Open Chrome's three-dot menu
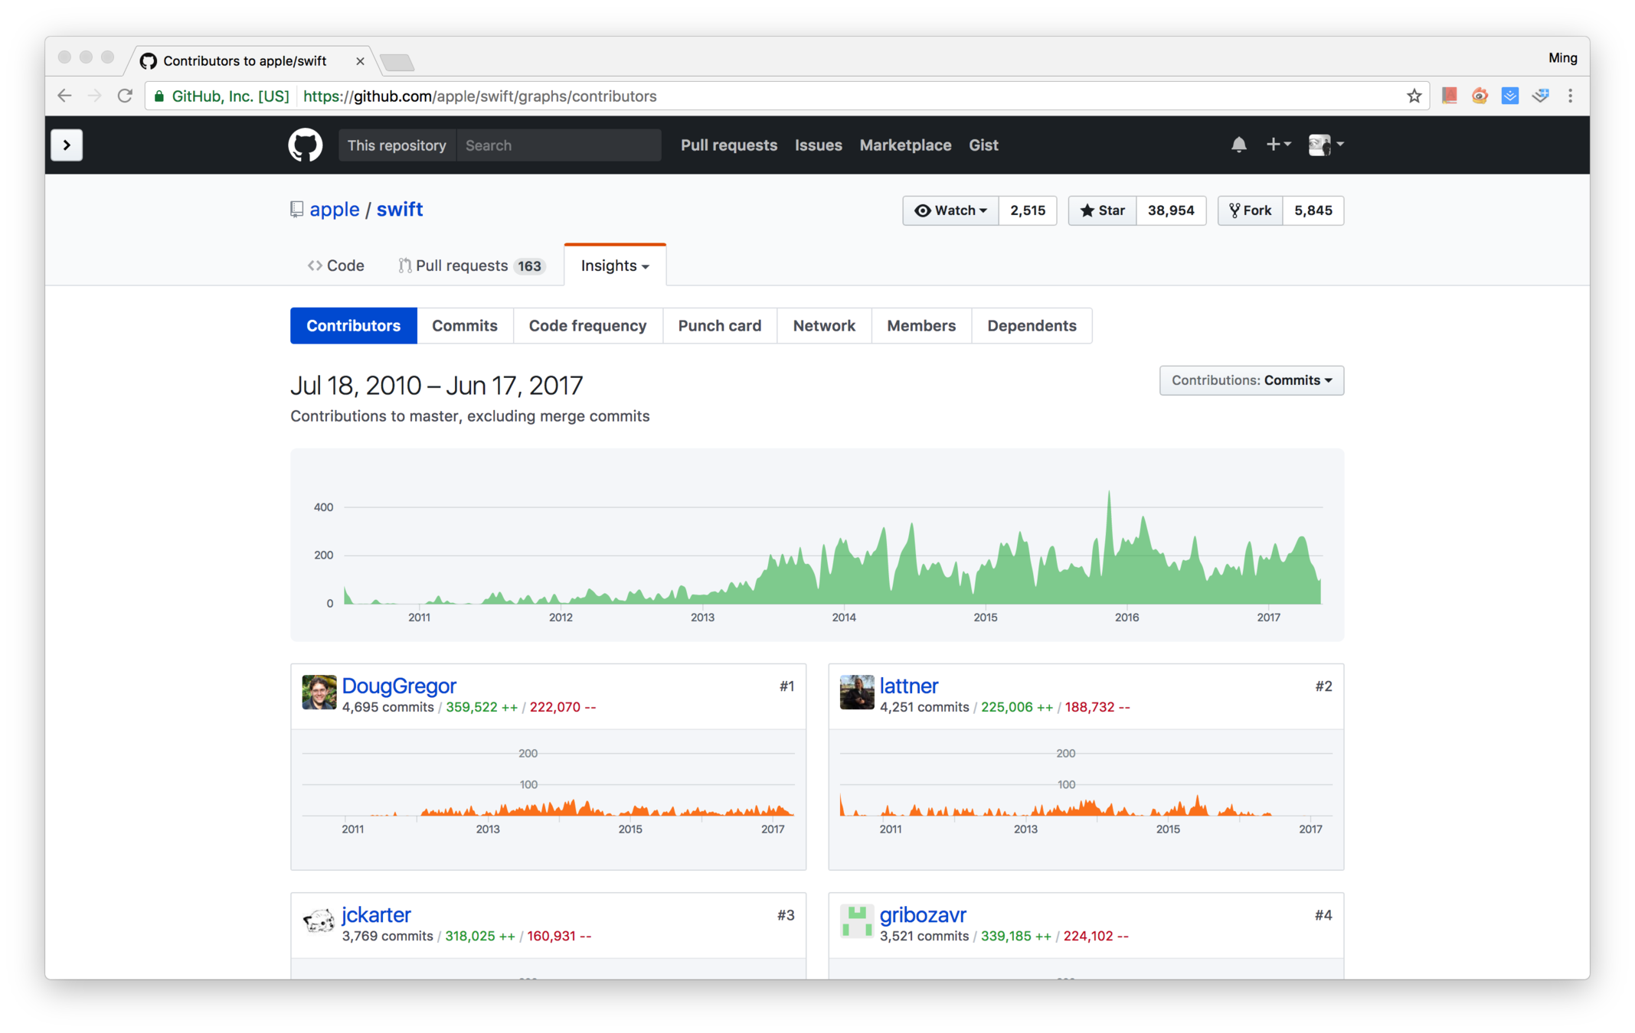This screenshot has height=1033, width=1635. tap(1570, 96)
